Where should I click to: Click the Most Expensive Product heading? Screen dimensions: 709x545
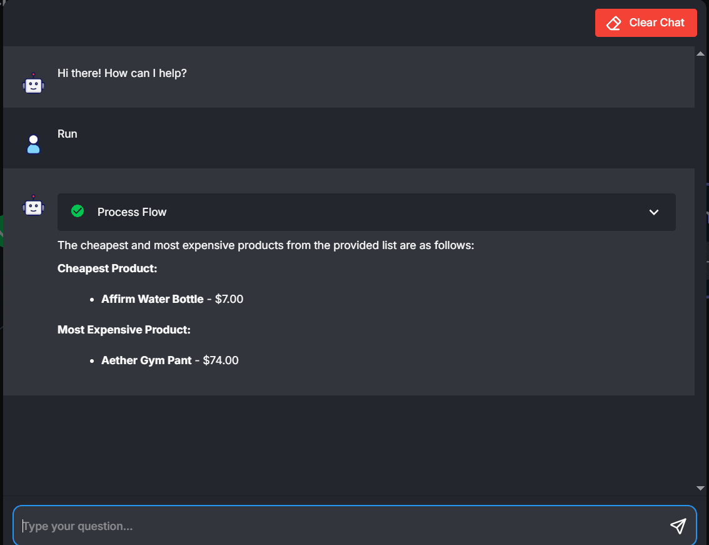(x=124, y=330)
